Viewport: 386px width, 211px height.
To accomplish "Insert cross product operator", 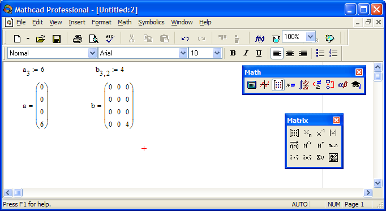I will [x=307, y=158].
